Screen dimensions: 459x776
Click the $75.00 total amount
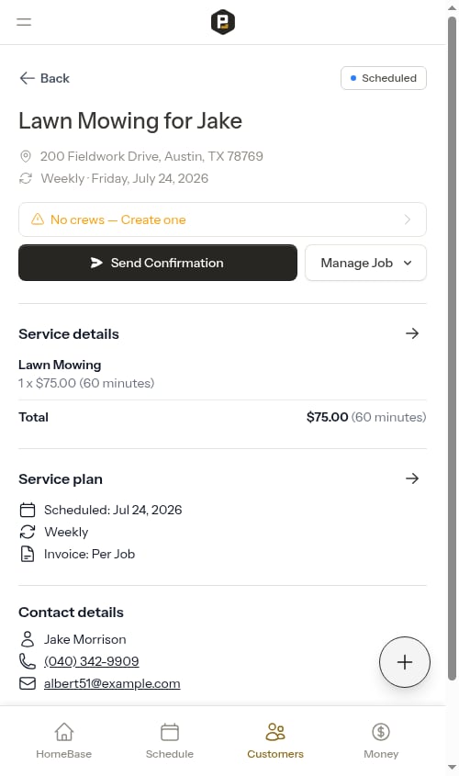coord(328,417)
